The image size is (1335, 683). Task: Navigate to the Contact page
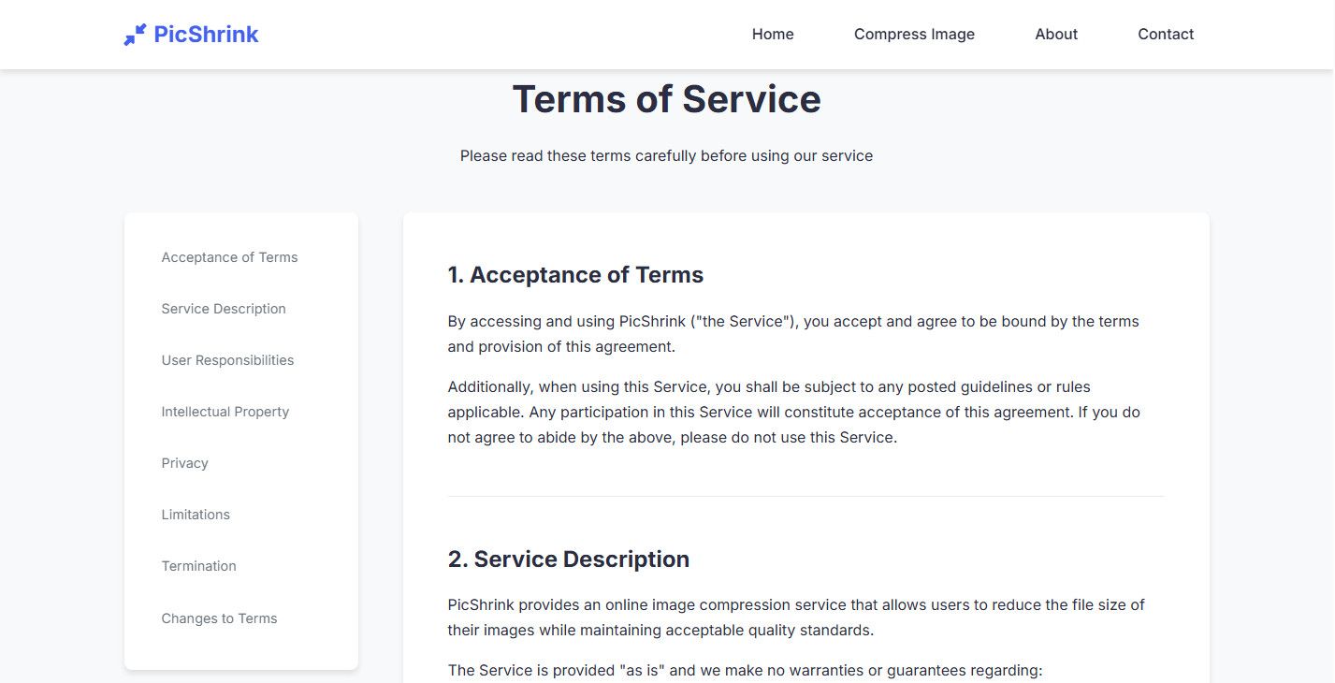[x=1166, y=35]
